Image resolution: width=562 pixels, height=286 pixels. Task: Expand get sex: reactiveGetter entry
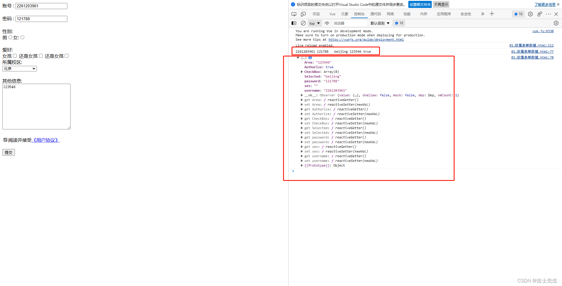[x=302, y=147]
